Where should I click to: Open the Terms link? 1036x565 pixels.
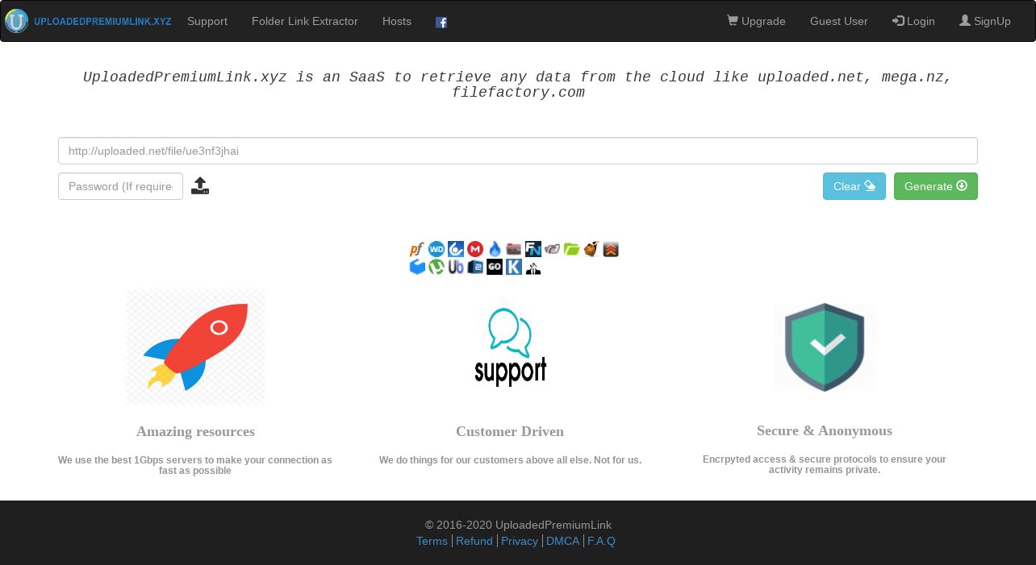coord(432,541)
